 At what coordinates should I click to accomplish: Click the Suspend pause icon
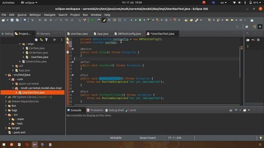tap(45, 20)
